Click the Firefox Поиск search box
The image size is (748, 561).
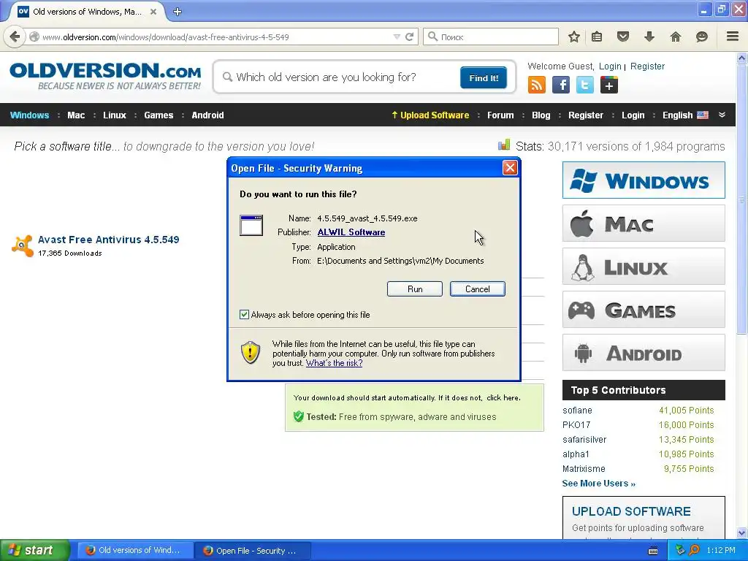[x=490, y=37]
